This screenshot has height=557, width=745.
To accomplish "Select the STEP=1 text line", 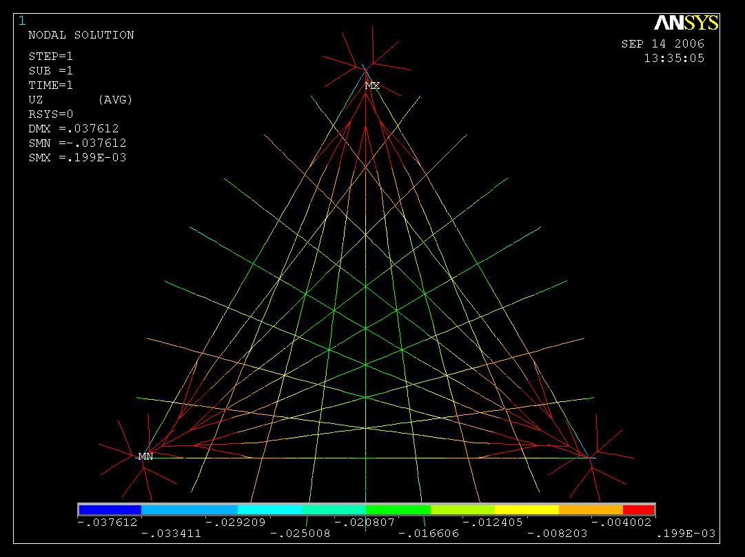I will (x=51, y=57).
